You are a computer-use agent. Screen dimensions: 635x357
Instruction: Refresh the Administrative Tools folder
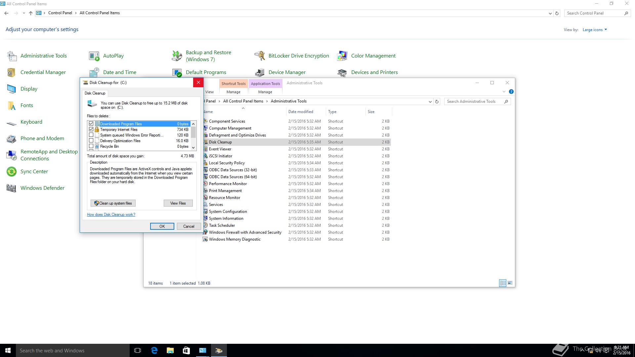437,102
